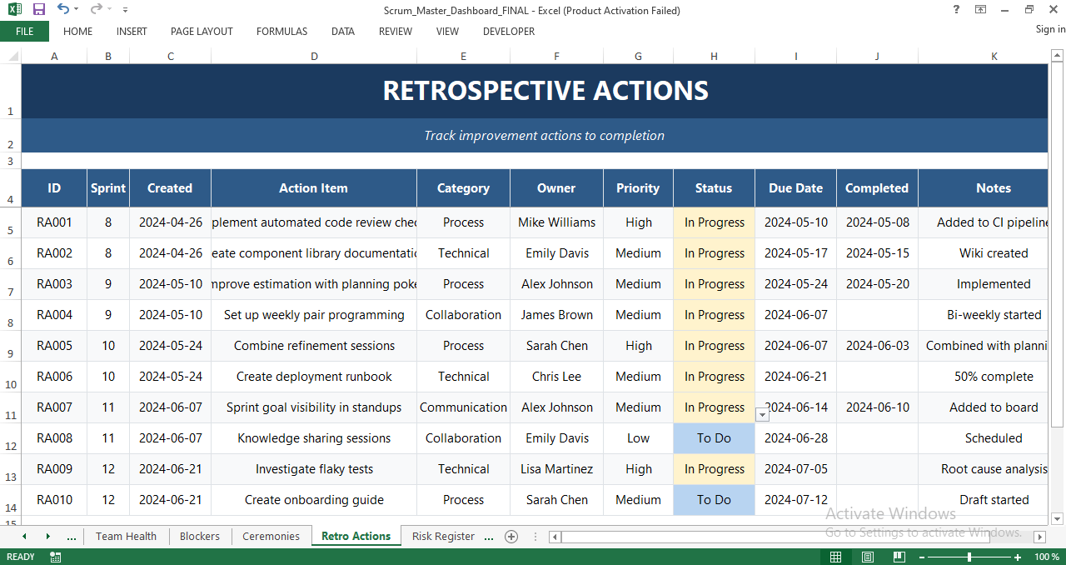Add a new worksheet with the plus icon
1066x565 pixels.
[x=511, y=537]
